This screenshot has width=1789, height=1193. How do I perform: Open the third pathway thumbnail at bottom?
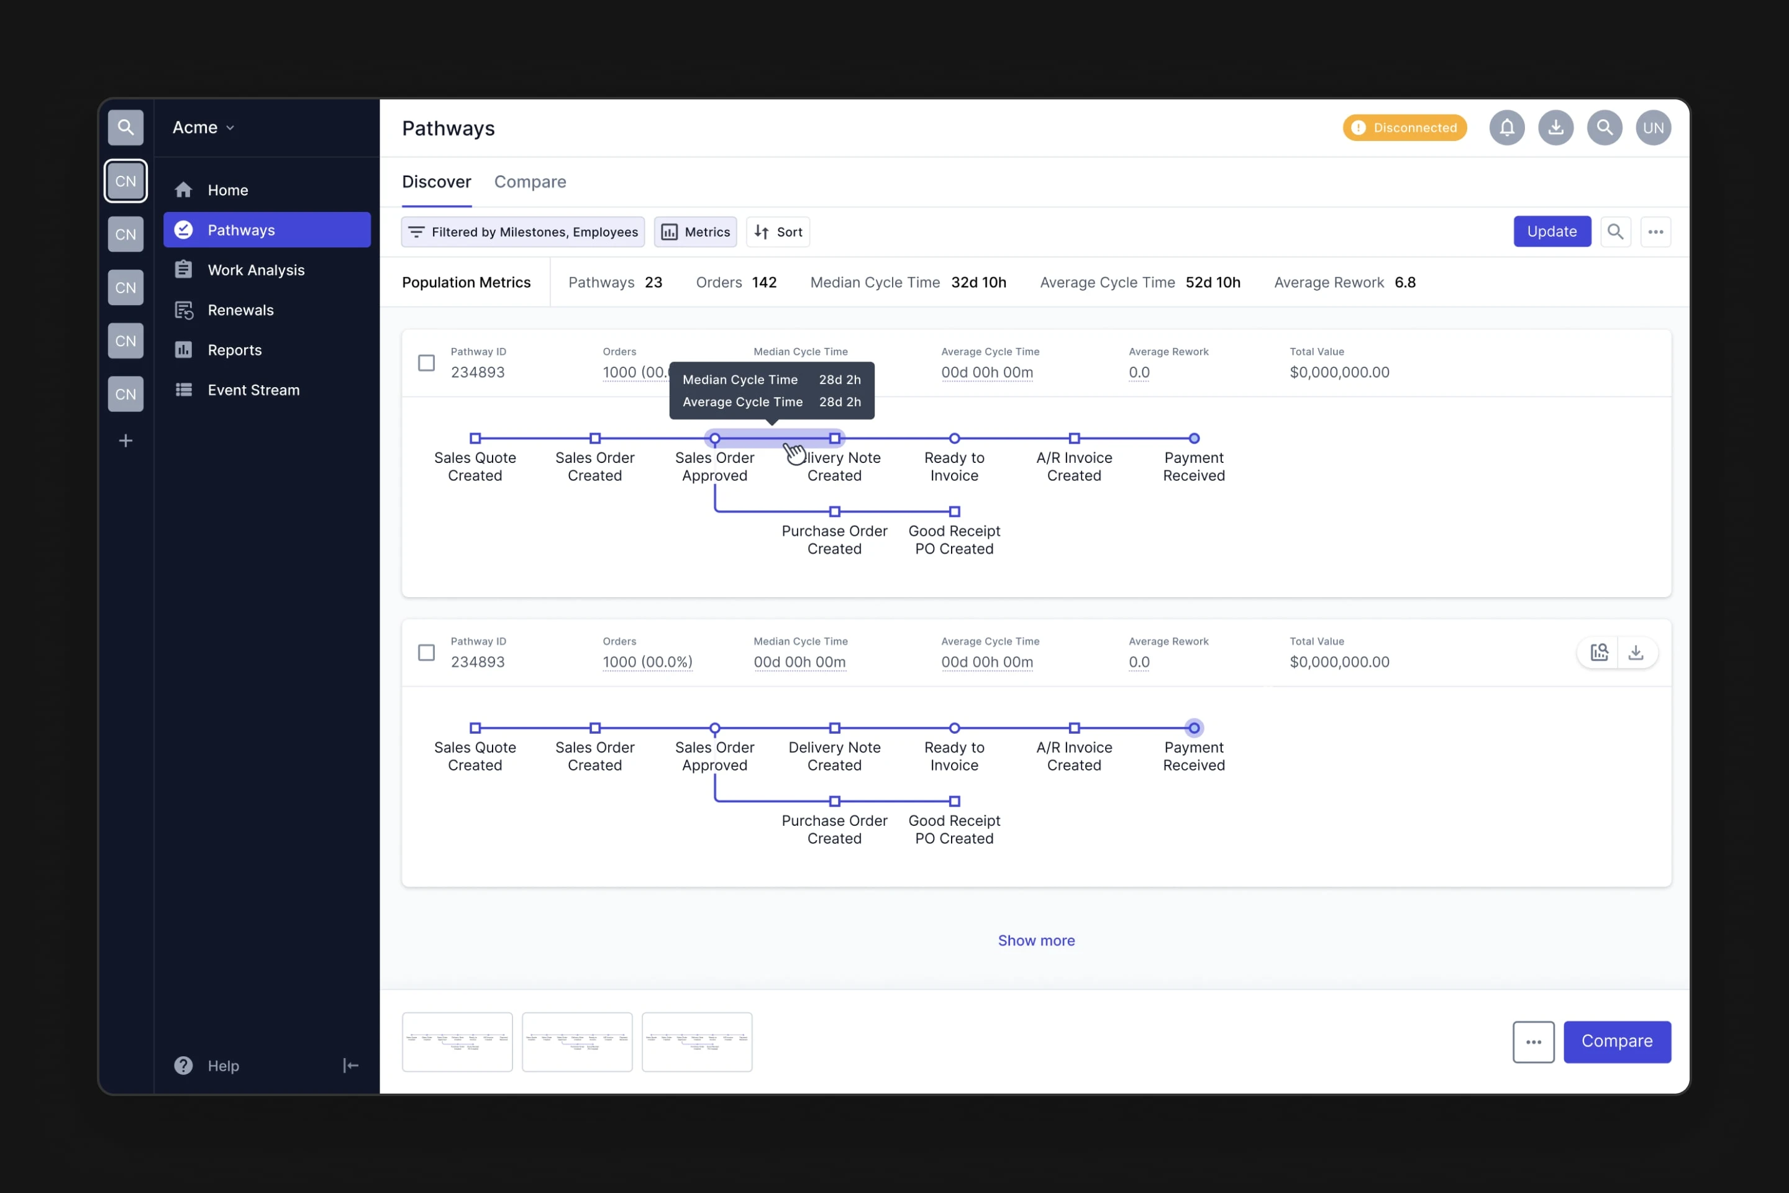pos(697,1041)
